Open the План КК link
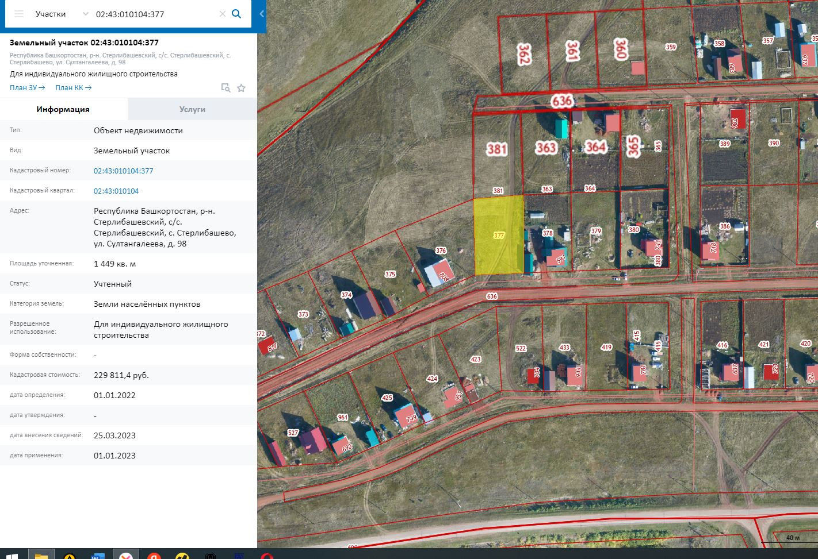Image resolution: width=818 pixels, height=559 pixels. (74, 87)
